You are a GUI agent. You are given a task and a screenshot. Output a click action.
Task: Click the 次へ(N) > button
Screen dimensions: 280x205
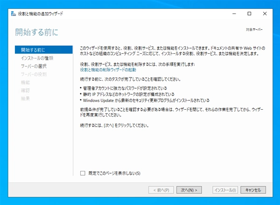coord(189,190)
